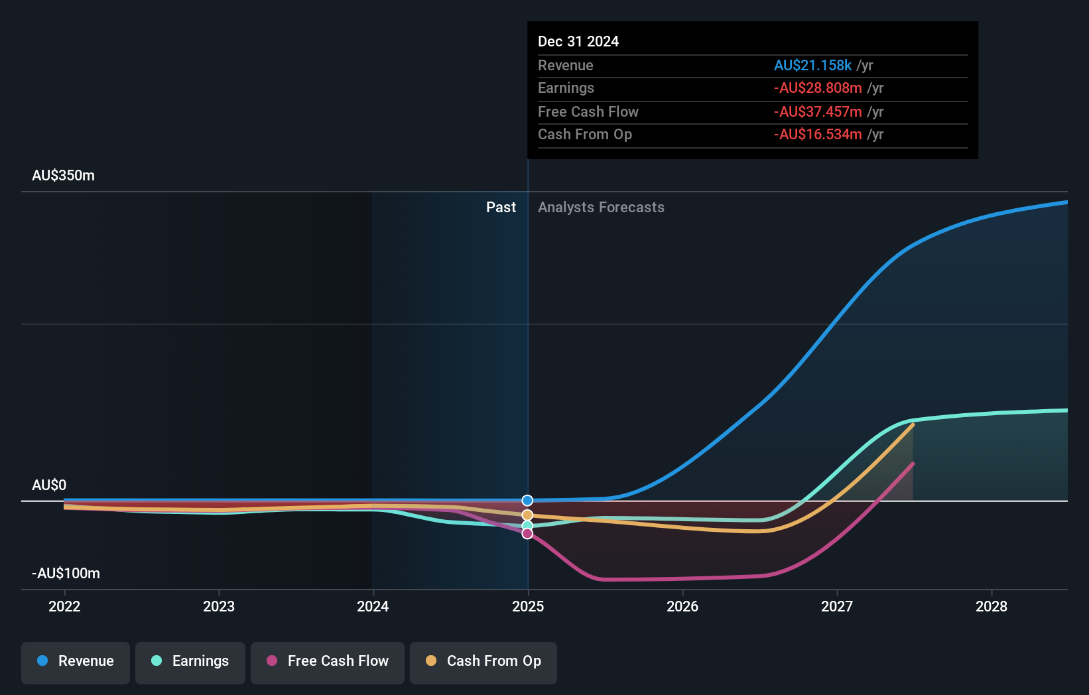Screen dimensions: 1089x695
Task: Click the AU$21.158k revenue value in tooltip
Action: pyautogui.click(x=812, y=66)
